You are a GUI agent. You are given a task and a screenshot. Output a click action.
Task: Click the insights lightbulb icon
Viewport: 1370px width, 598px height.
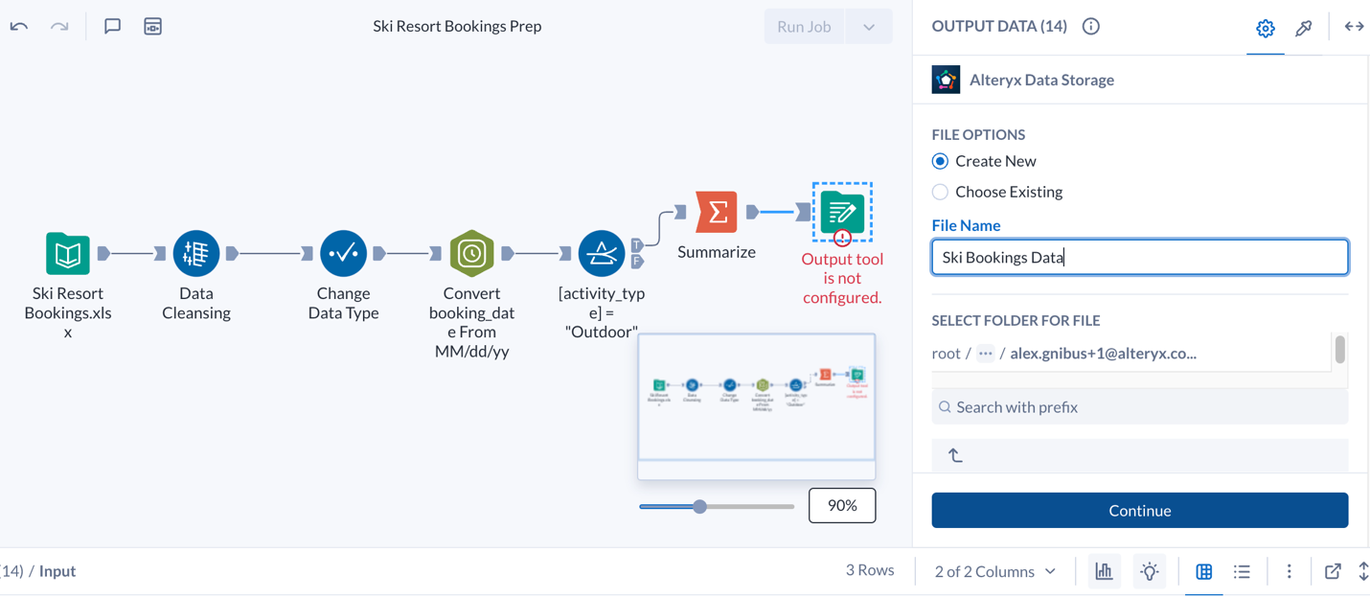tap(1149, 570)
